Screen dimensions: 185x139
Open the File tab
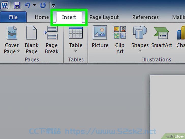13,17
